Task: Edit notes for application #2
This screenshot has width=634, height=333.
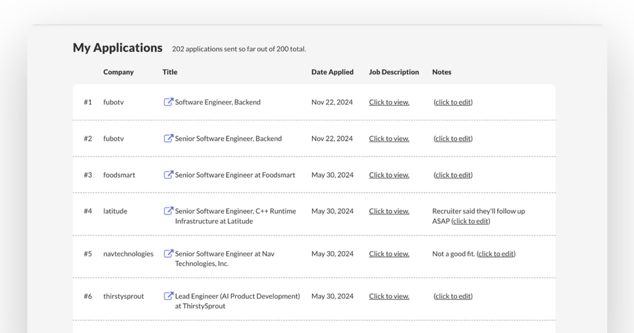Action: 453,138
